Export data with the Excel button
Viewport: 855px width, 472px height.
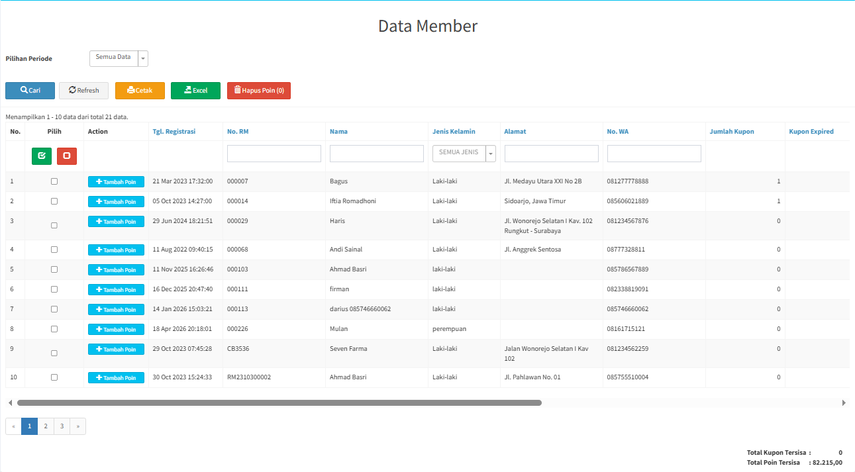pos(195,91)
